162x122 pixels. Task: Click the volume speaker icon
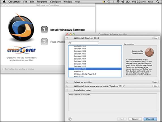123,2
